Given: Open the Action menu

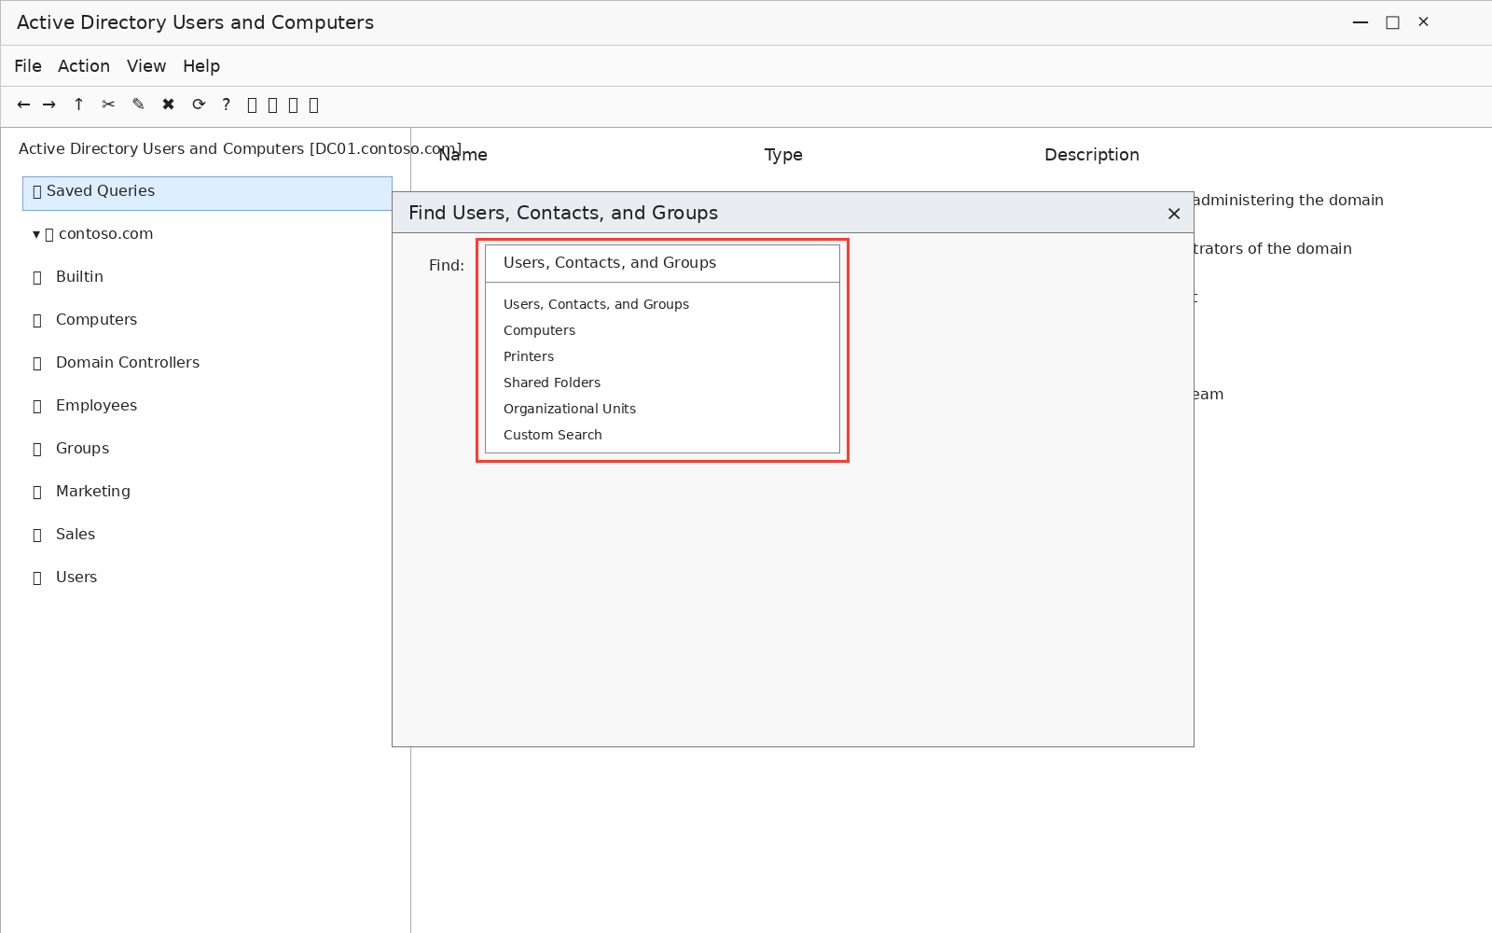Looking at the screenshot, I should pyautogui.click(x=84, y=66).
